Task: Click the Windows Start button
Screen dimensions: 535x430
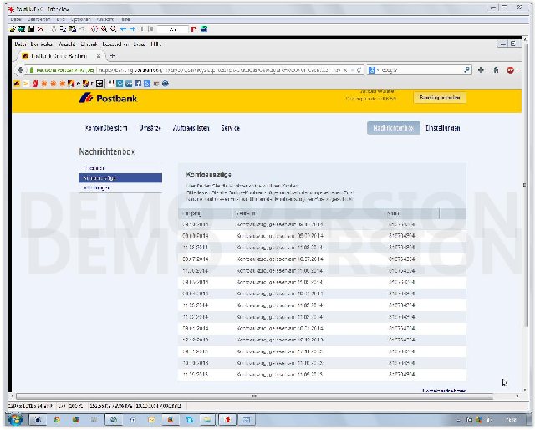Action: point(14,418)
